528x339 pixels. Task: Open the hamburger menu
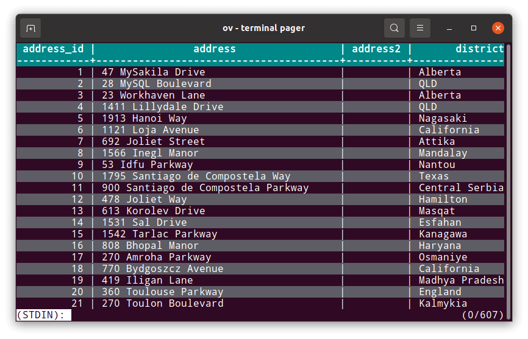coord(420,28)
